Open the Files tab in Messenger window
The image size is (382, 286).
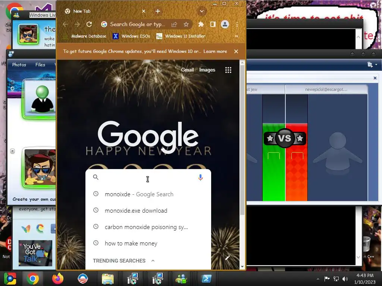point(40,65)
